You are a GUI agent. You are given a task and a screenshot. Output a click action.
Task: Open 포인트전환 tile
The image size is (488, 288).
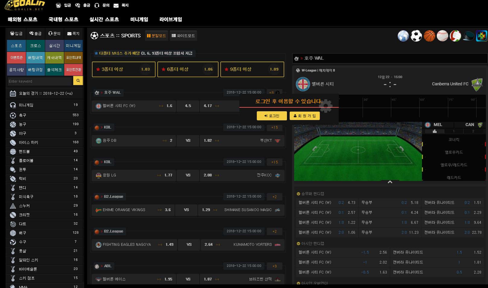click(x=74, y=70)
